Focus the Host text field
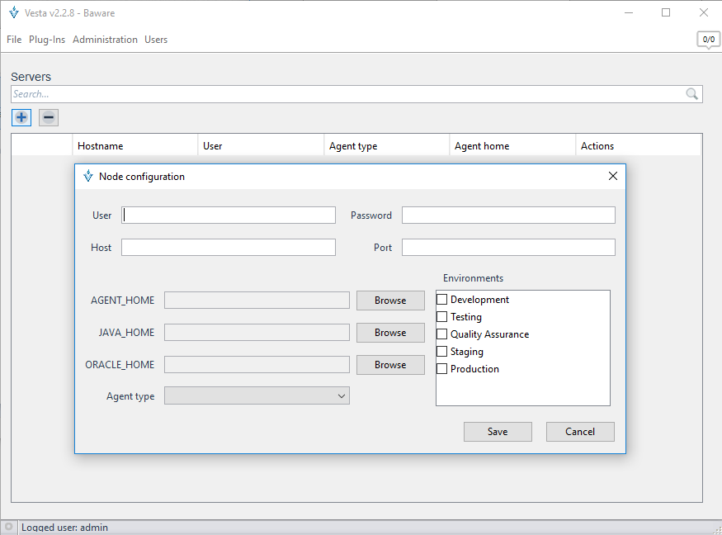This screenshot has width=722, height=535. click(x=229, y=248)
